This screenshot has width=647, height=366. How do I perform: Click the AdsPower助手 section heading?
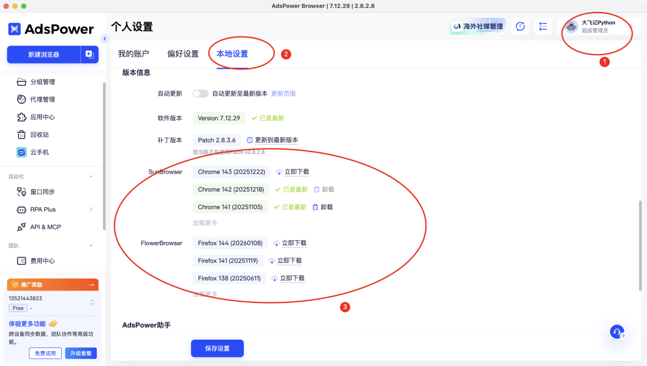(147, 325)
